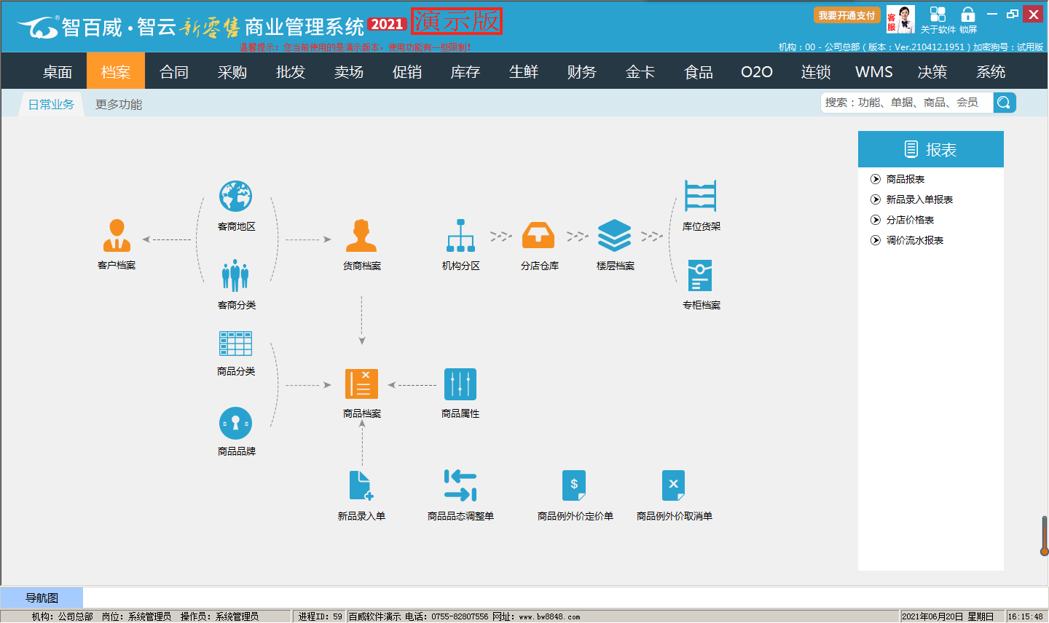This screenshot has width=1049, height=623.
Task: Click the 楼层档案 layers icon
Action: pyautogui.click(x=615, y=237)
